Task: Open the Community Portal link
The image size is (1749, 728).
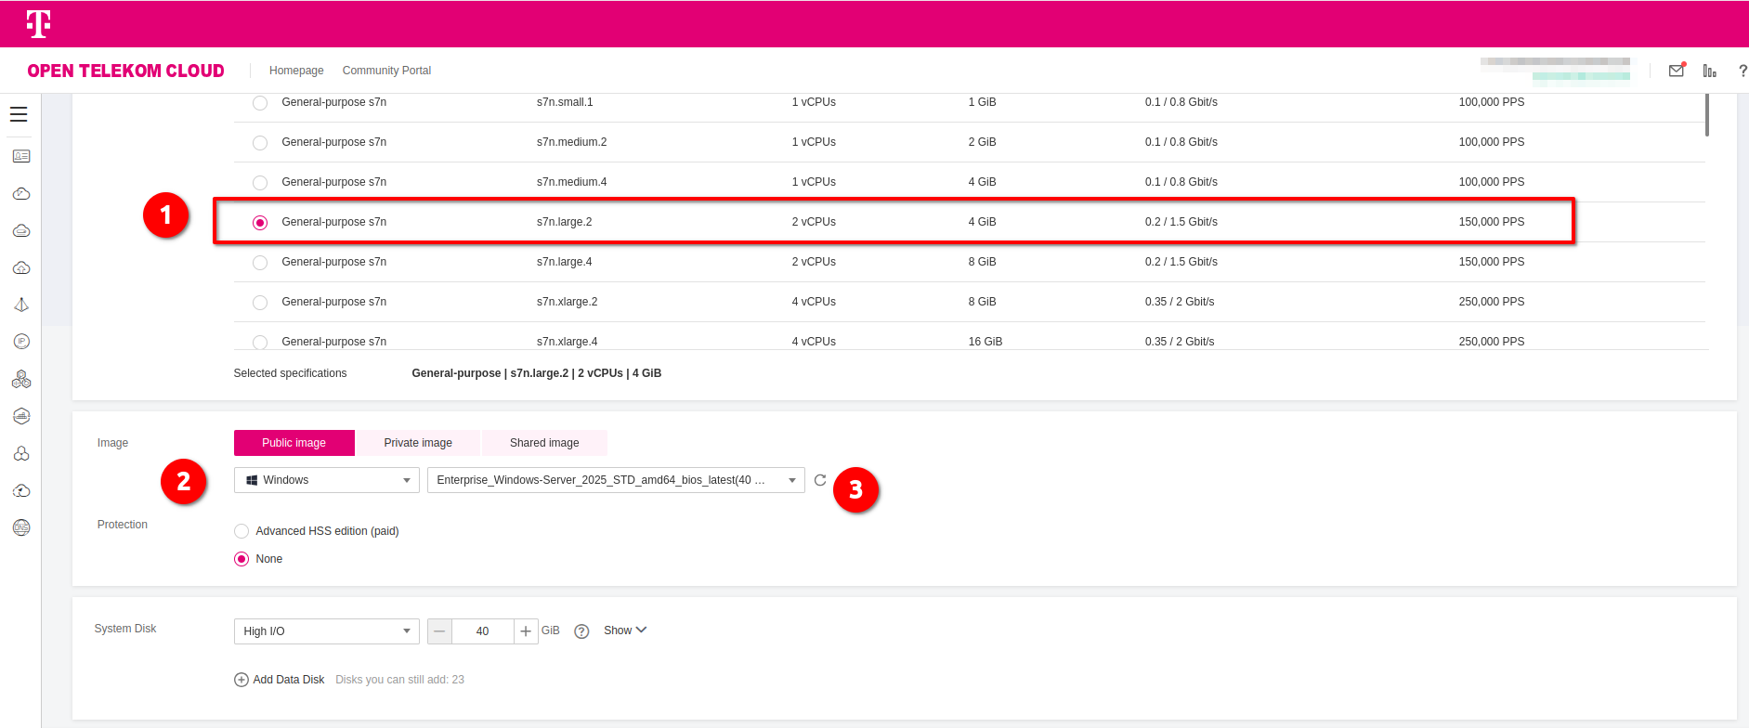Action: (386, 71)
